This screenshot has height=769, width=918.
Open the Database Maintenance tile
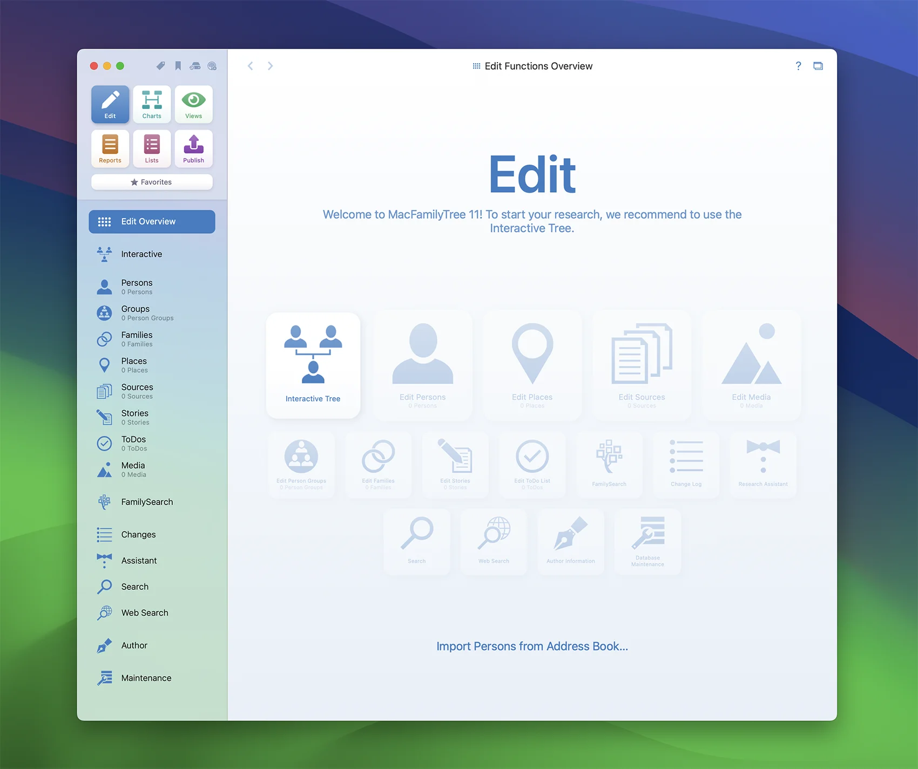647,542
